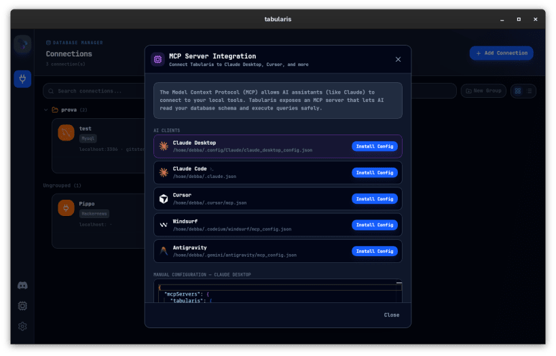Screen dimensions: 556x356
Task: Click Add Connection button
Action: pos(502,53)
